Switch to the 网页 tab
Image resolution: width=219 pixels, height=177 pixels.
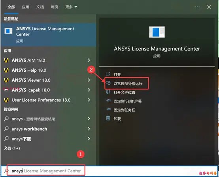click(x=55, y=7)
